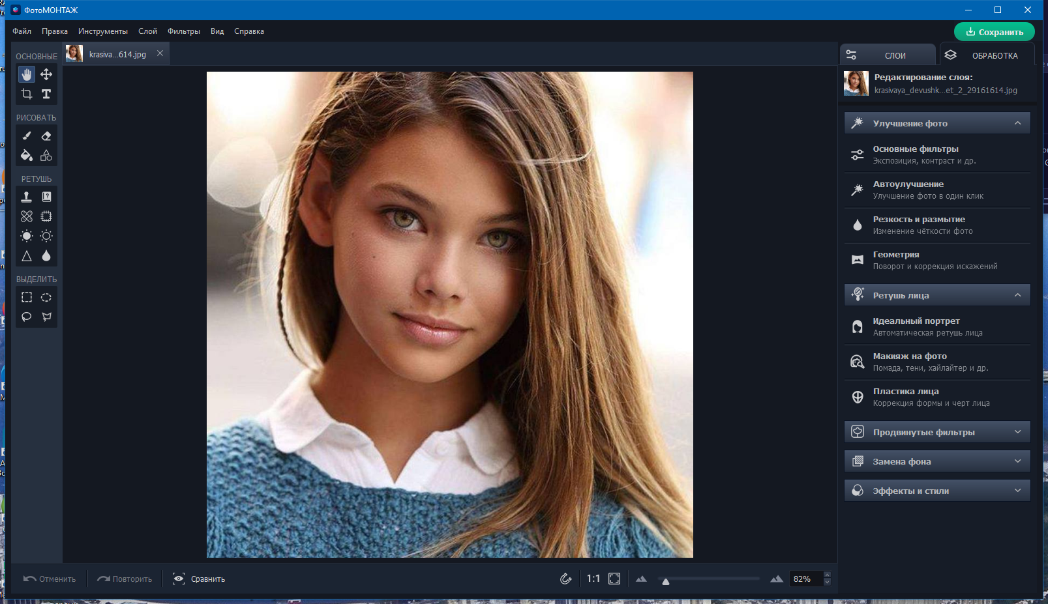Select the Rectangular selection tool

(27, 297)
